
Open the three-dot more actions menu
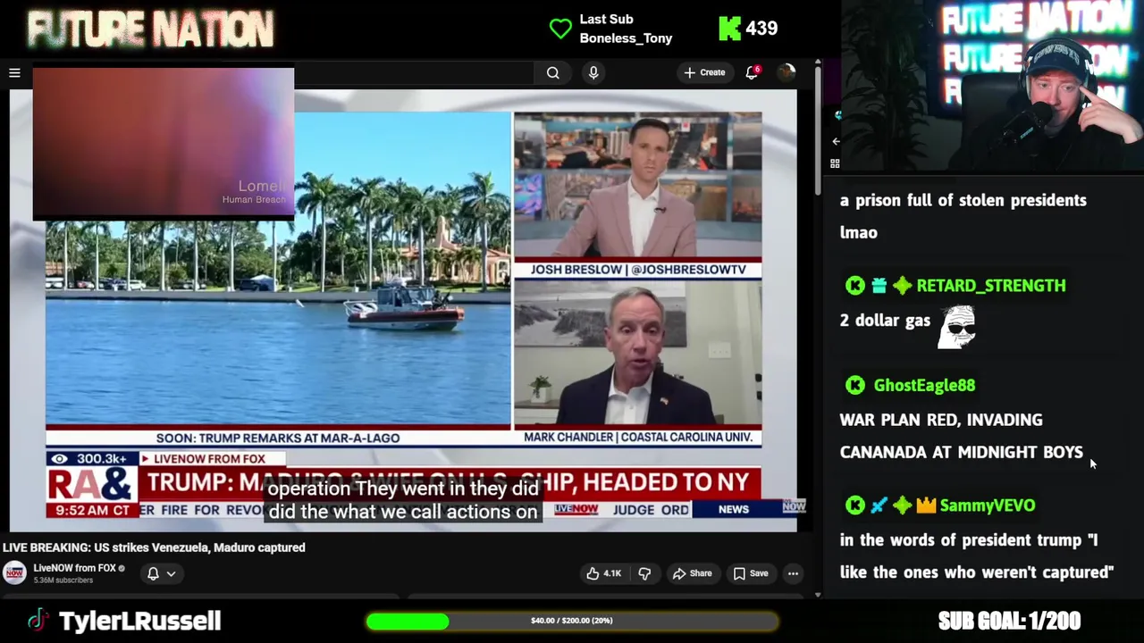pos(793,573)
